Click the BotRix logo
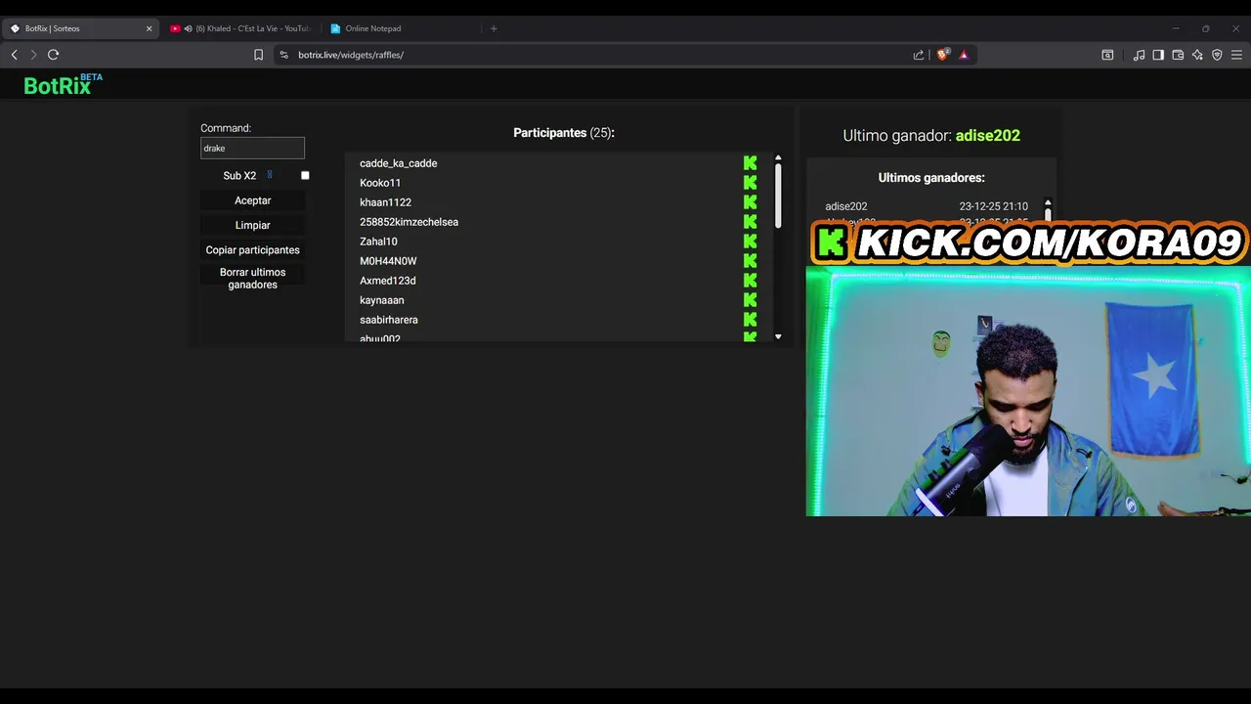Screen dimensions: 1251x704 63,85
